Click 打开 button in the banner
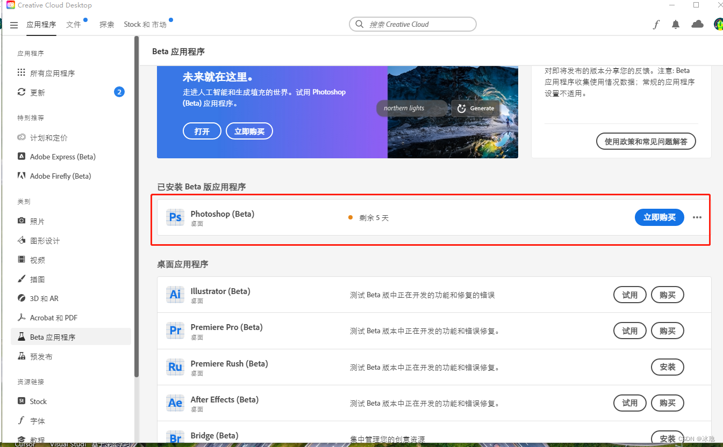This screenshot has width=723, height=447. tap(202, 131)
